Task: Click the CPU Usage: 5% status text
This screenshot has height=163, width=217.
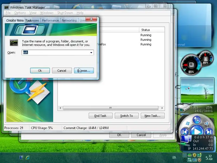Action: click(42, 128)
